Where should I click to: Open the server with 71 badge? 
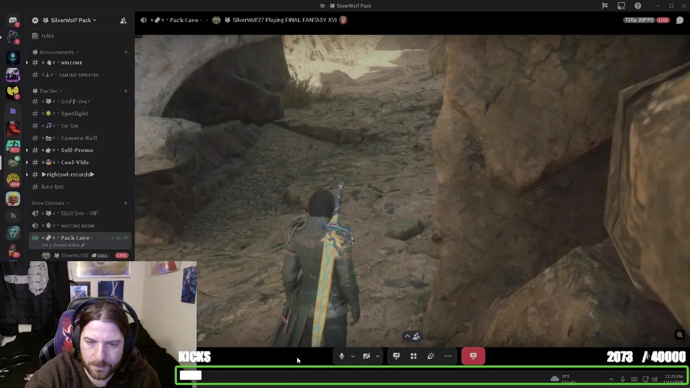(x=13, y=251)
